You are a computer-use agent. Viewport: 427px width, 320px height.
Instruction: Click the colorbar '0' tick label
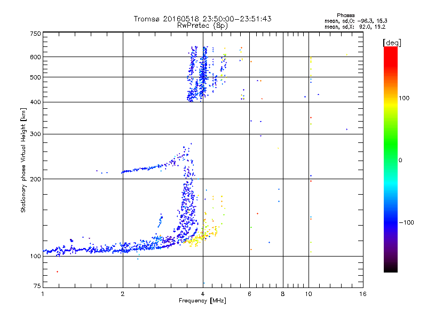click(400, 161)
